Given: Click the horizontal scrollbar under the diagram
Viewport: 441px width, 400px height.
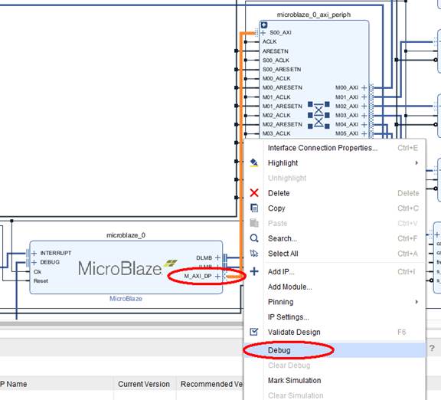Looking at the screenshot, I should pyautogui.click(x=122, y=324).
